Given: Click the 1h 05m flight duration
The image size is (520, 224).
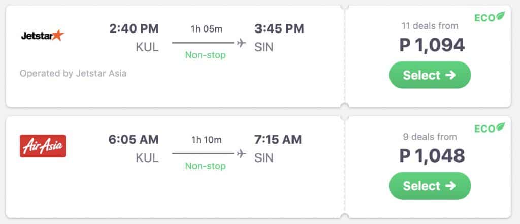Looking at the screenshot, I should [x=206, y=29].
